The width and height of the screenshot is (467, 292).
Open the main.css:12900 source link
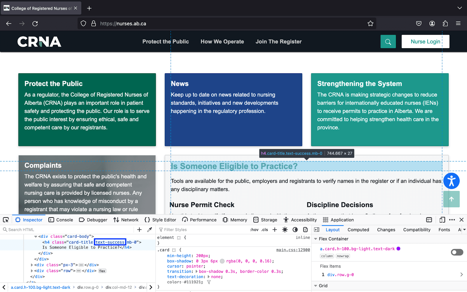click(293, 250)
